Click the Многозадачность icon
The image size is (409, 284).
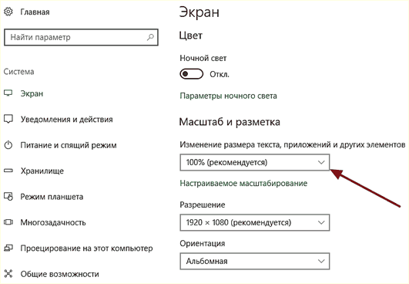click(8, 222)
